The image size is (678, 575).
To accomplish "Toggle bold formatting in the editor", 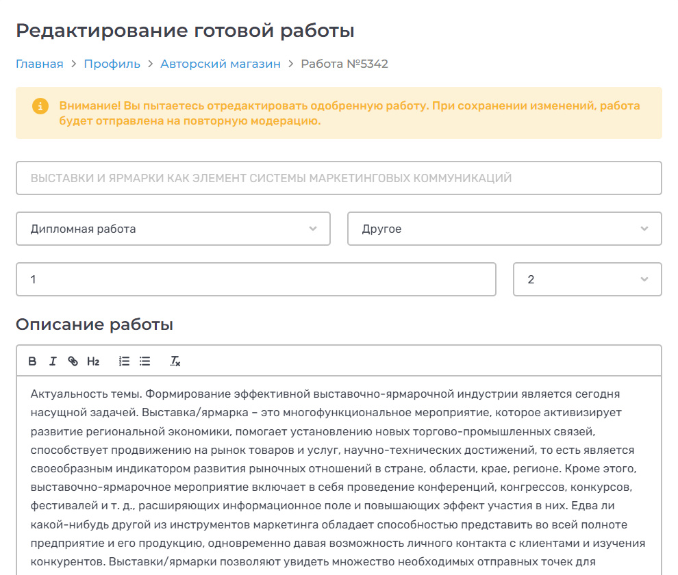I will [x=32, y=361].
